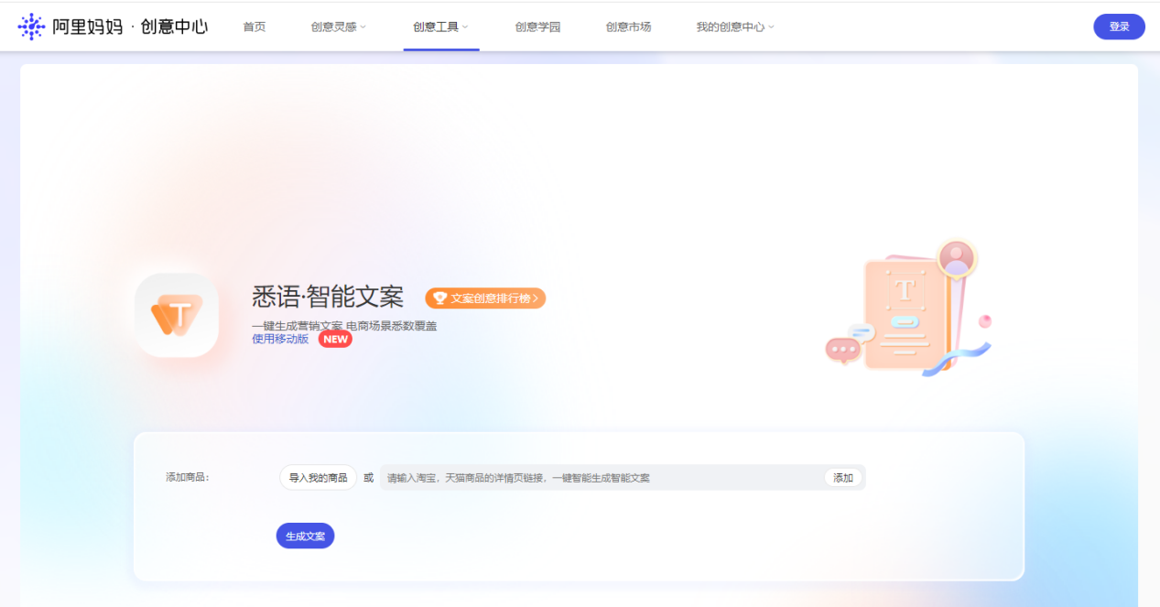1160x607 pixels.
Task: Expand 我的创意中心 dropdown menu
Action: coord(735,27)
